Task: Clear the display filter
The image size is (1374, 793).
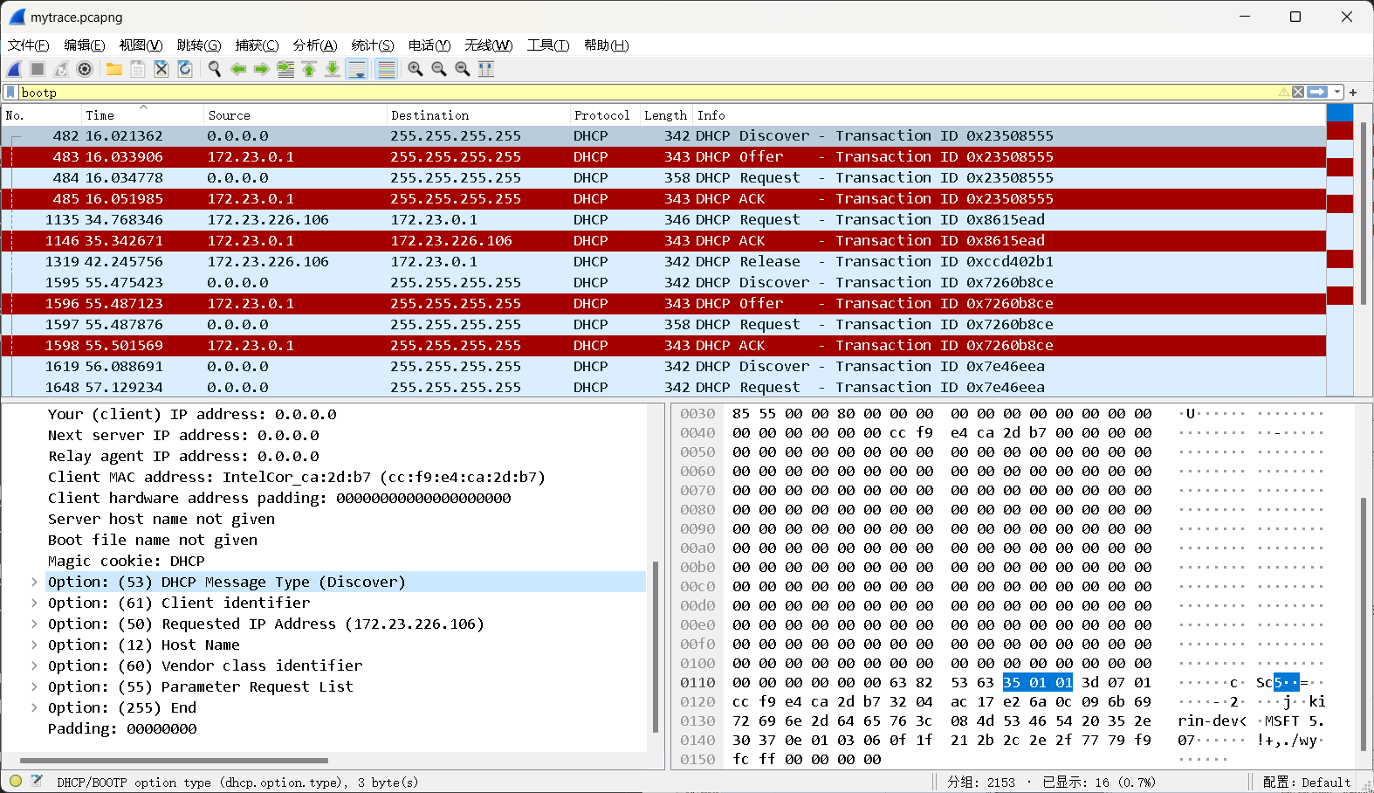Action: point(1298,92)
